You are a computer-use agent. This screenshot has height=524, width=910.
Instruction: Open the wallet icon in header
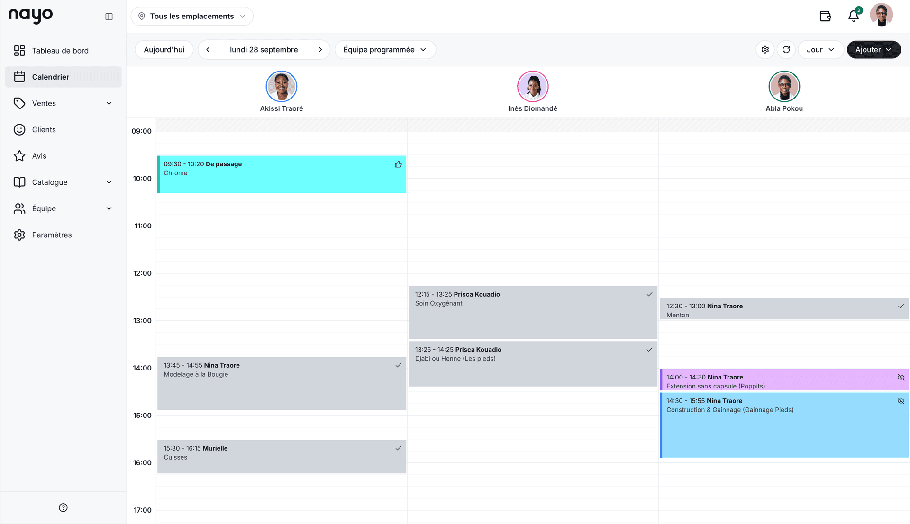[x=825, y=16]
